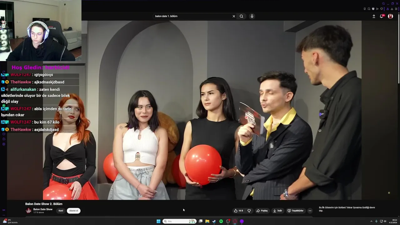
Task: Open the browser tab search magnifier
Action: 383,4
